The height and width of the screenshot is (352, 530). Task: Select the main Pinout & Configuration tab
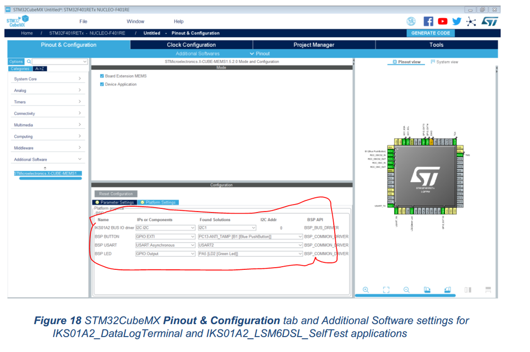click(68, 45)
